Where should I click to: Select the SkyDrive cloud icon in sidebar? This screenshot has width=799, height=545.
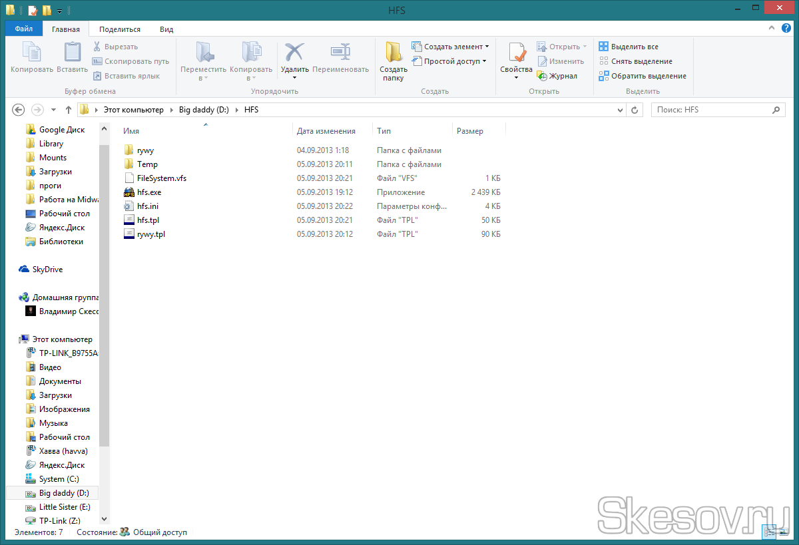point(25,270)
